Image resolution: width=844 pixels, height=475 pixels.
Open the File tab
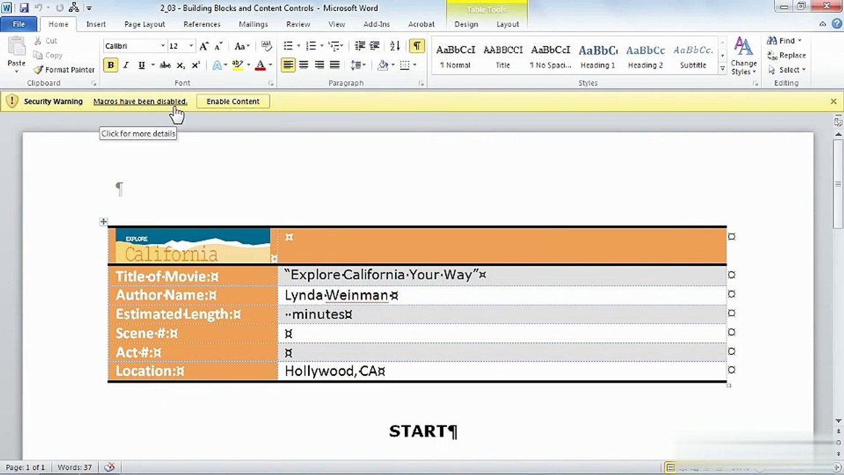click(x=18, y=24)
